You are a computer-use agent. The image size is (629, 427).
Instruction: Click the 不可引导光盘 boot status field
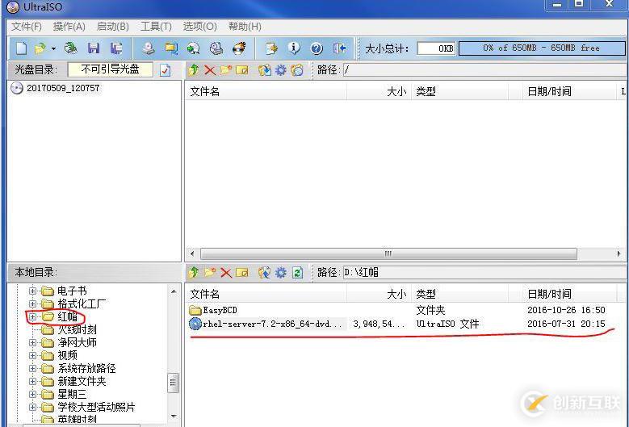[111, 69]
